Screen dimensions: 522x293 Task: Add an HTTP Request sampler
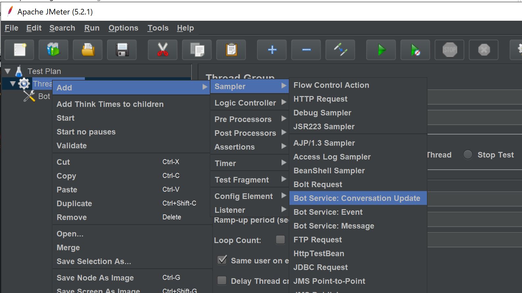[x=358, y=99]
